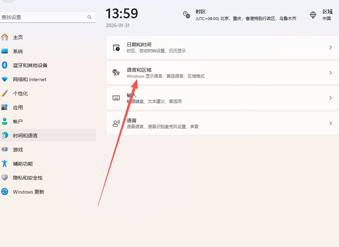This screenshot has height=247, width=339.
Task: Click the region globe icon near 区域
Action: click(x=313, y=15)
